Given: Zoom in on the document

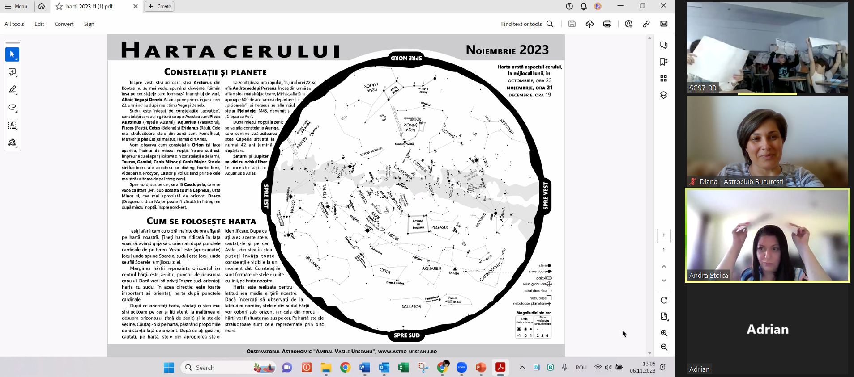Looking at the screenshot, I should [664, 333].
